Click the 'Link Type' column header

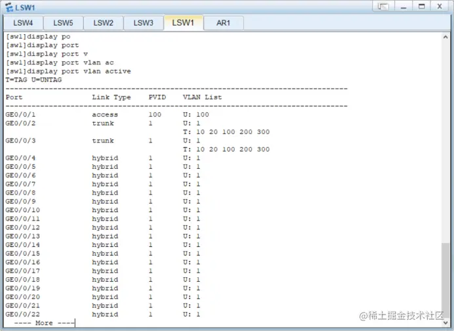coord(112,97)
